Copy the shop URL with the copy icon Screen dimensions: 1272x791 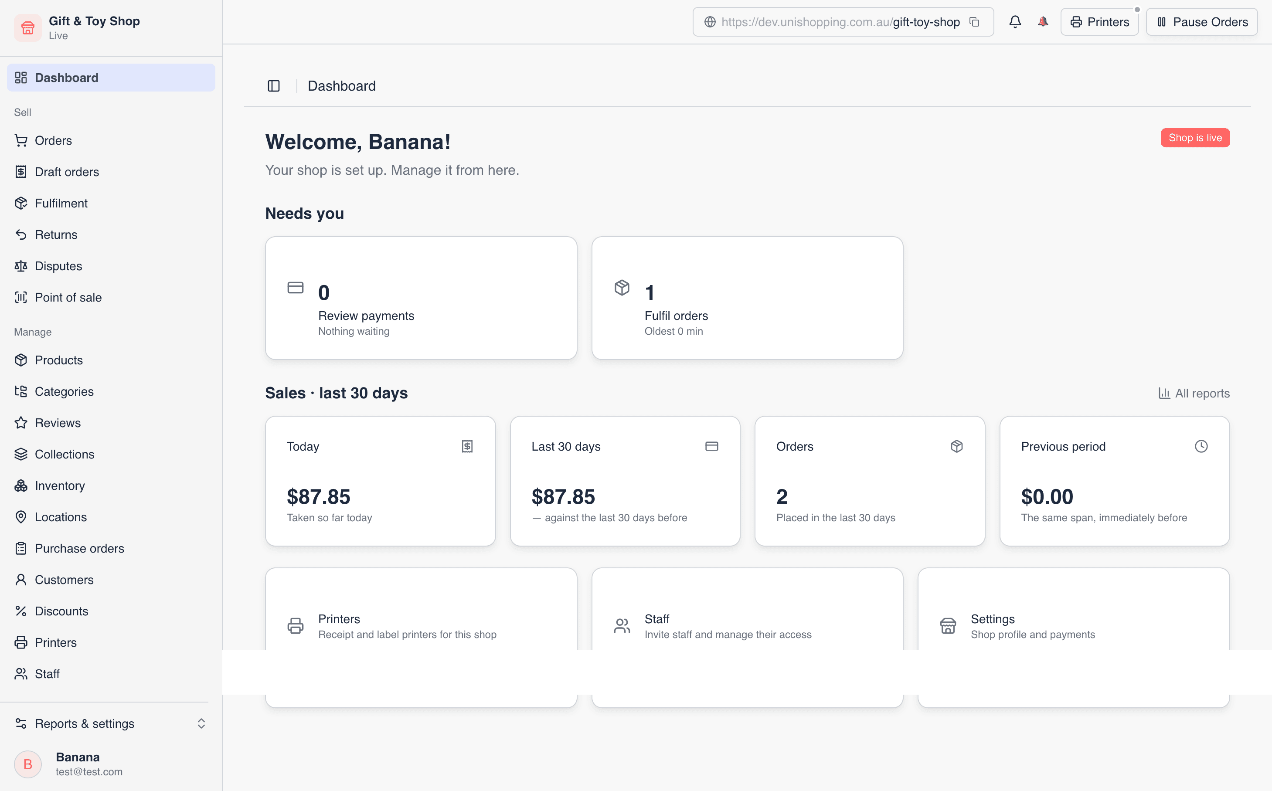(x=974, y=22)
